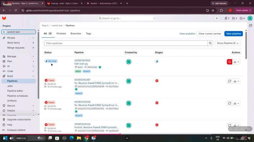Click Collapse sidebar at the bottom
Viewport: 254px width, 142px height.
tap(14, 130)
